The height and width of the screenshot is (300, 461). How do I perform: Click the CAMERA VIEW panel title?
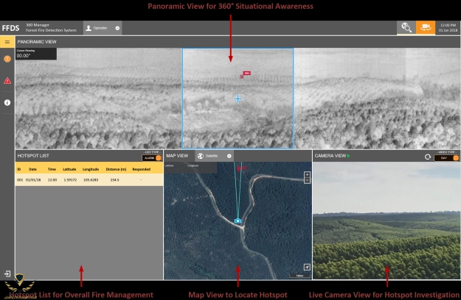click(330, 156)
